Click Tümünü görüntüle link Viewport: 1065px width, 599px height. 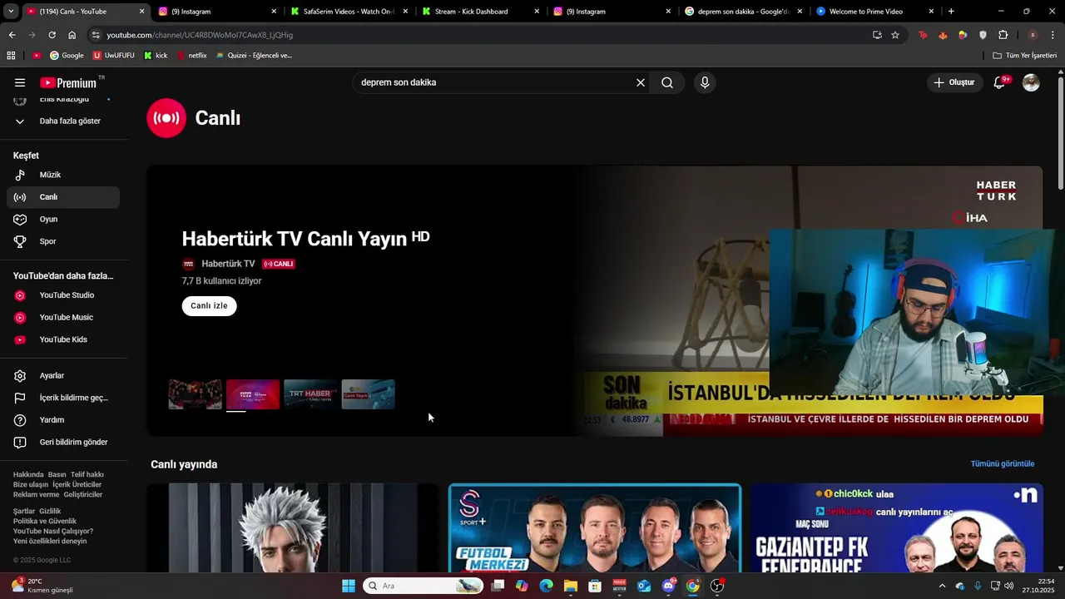coord(1003,463)
